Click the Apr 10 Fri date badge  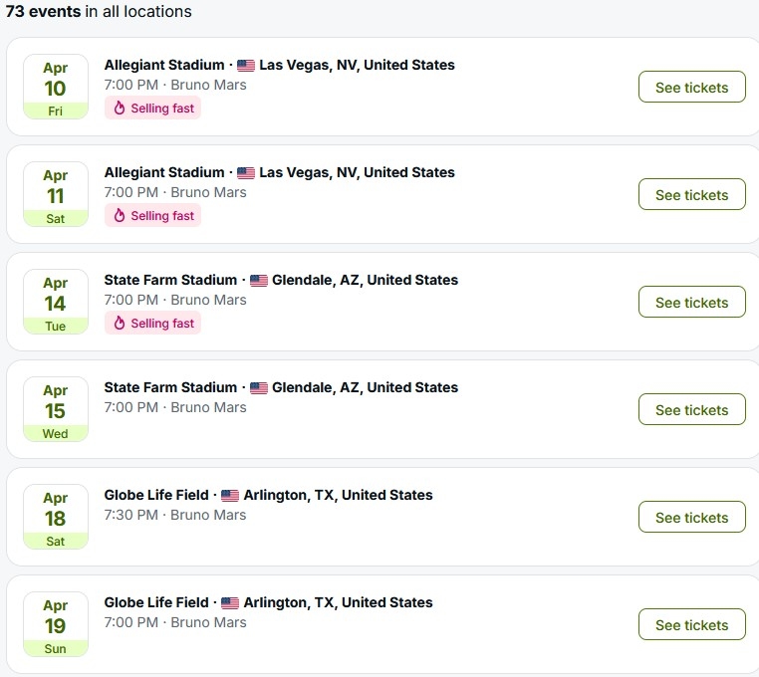(x=56, y=88)
